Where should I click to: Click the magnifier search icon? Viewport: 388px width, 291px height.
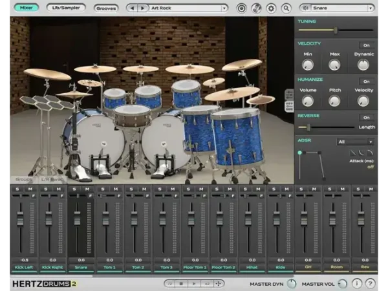point(286,8)
